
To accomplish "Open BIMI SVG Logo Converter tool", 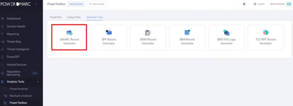I will point(226,37).
